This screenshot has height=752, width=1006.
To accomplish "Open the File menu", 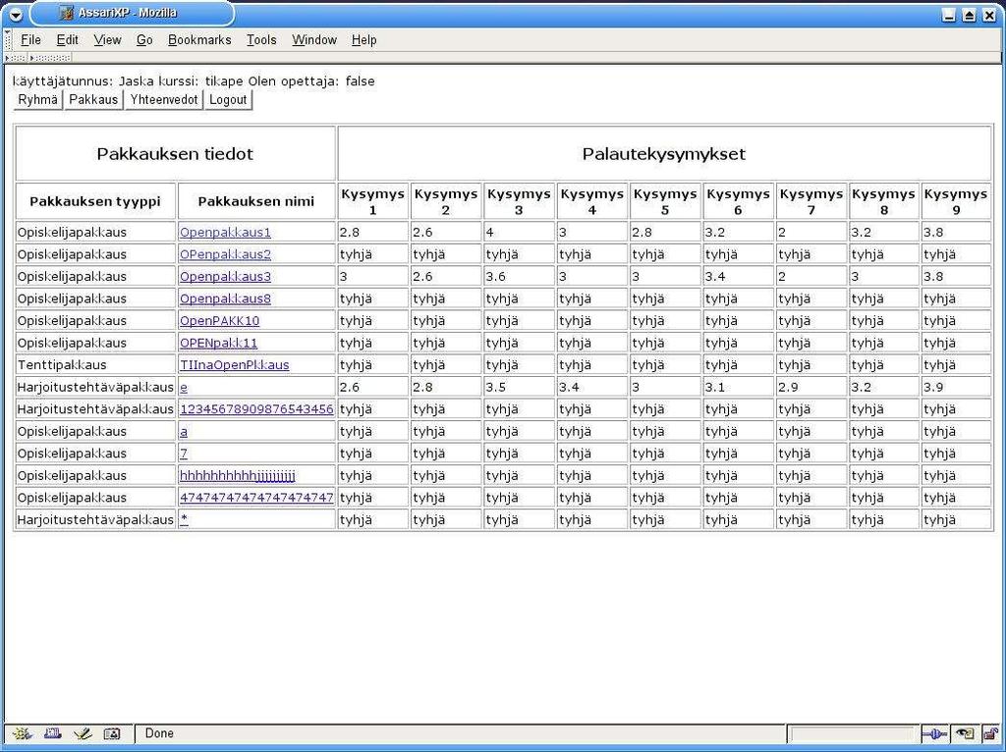I will point(30,39).
